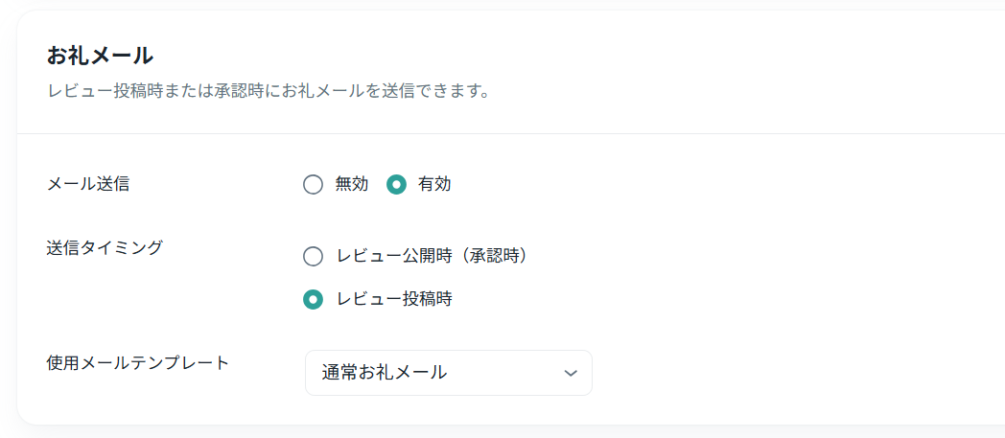
Task: Select the 無効 radio button
Action: (313, 185)
